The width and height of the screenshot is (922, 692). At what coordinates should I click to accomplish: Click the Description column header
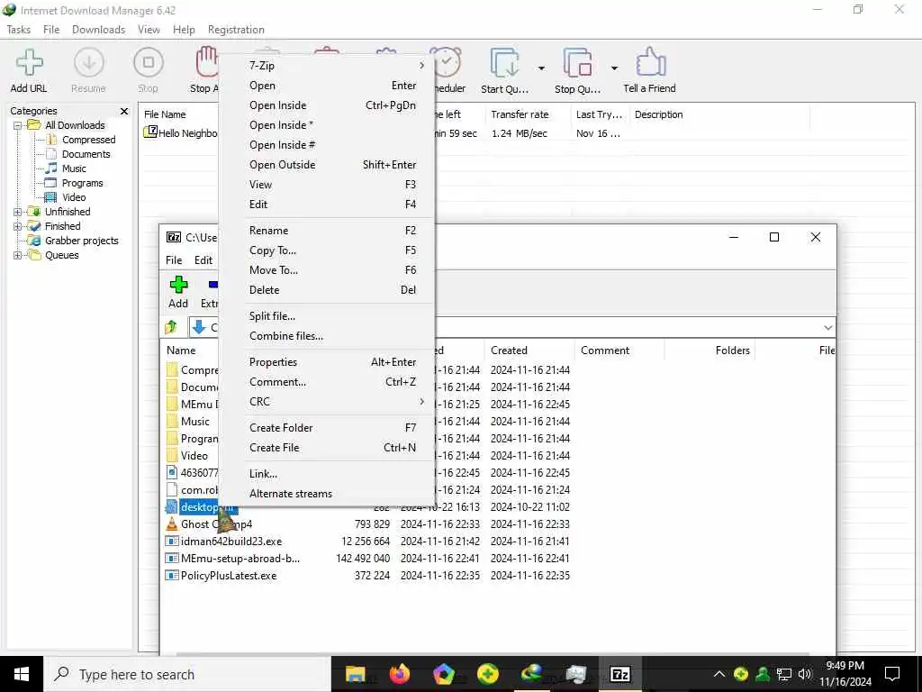tap(719, 114)
